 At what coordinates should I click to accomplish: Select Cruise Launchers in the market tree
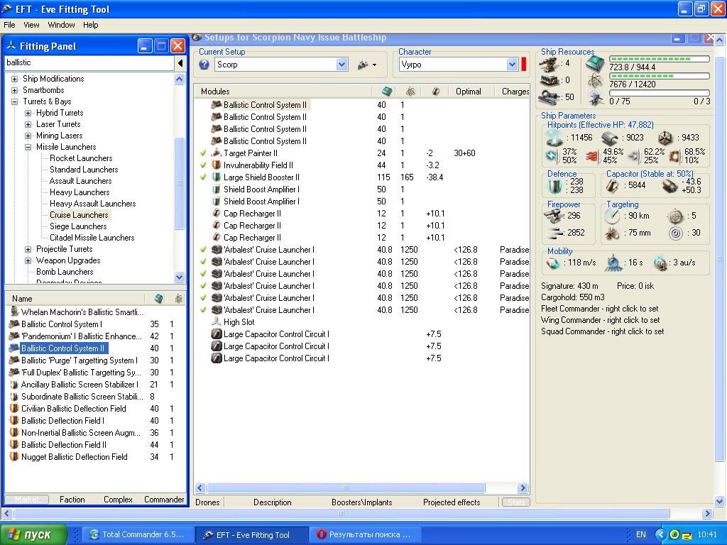pyautogui.click(x=79, y=215)
